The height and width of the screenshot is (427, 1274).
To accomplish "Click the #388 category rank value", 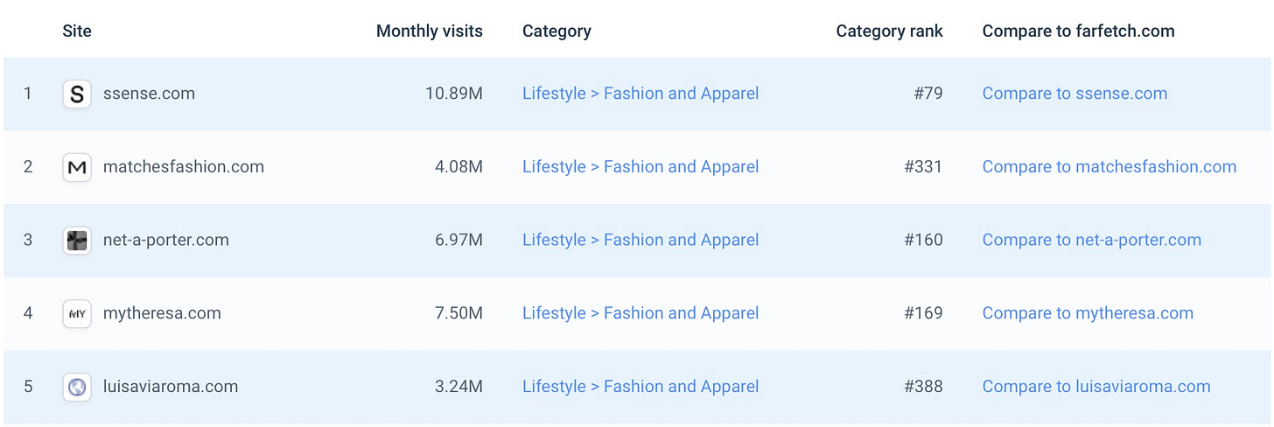I will 923,387.
